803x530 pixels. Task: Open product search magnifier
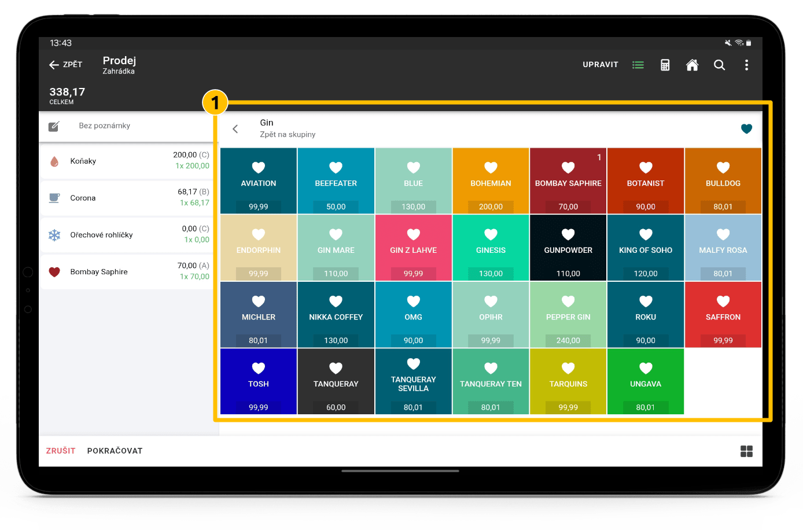coord(719,65)
